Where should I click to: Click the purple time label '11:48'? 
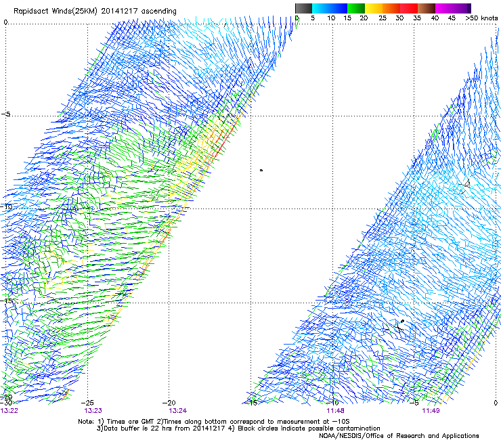click(335, 410)
